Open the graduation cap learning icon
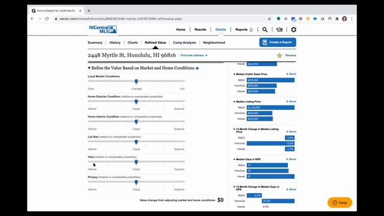 click(x=279, y=29)
